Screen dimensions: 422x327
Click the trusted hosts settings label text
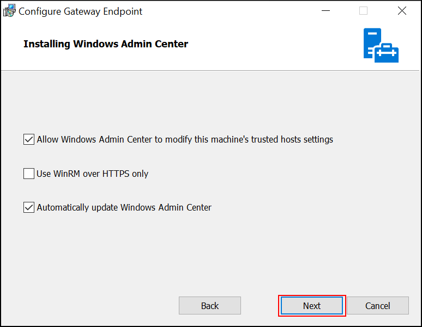(x=185, y=140)
